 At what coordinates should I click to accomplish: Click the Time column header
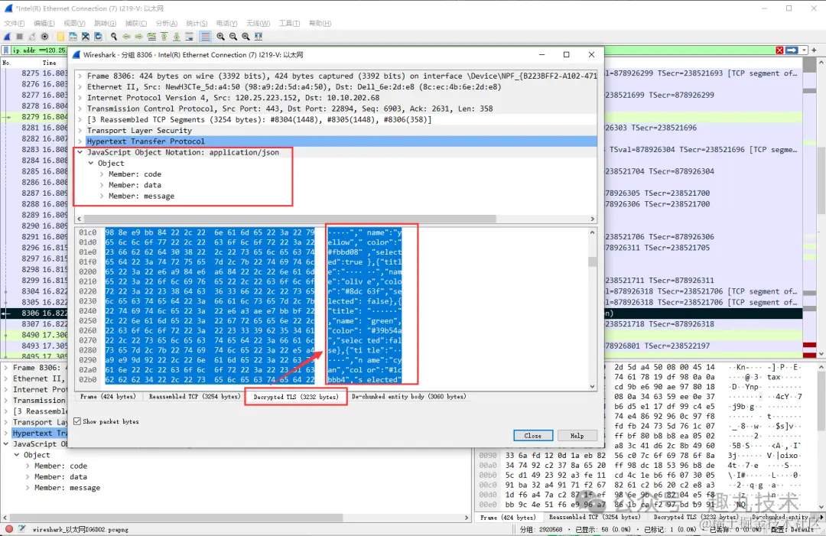[49, 63]
